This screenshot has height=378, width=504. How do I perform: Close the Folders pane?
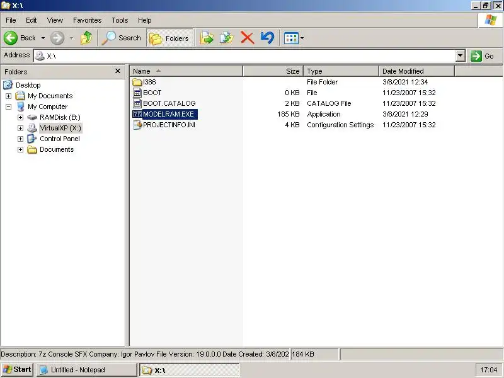click(118, 71)
